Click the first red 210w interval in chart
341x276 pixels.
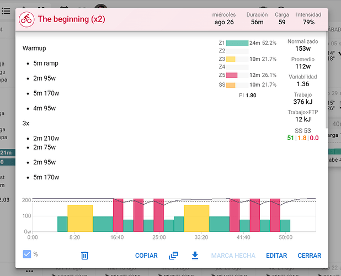pos(118,215)
